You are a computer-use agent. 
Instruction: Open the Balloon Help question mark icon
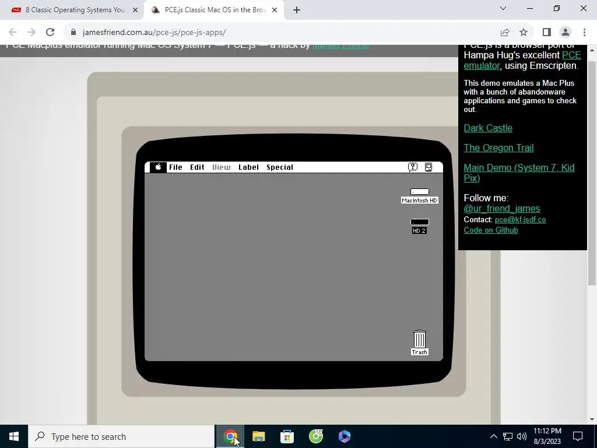pyautogui.click(x=412, y=167)
